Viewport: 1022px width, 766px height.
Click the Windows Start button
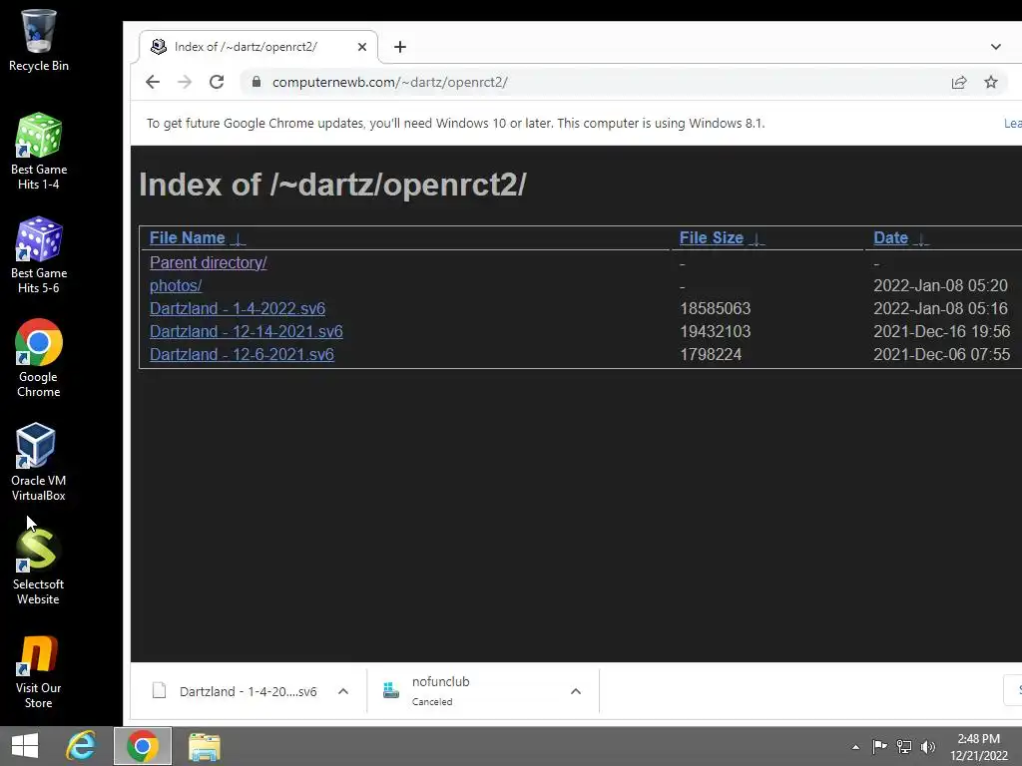click(25, 746)
